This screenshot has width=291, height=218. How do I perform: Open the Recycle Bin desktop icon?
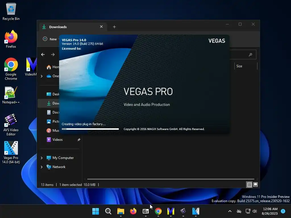click(11, 11)
